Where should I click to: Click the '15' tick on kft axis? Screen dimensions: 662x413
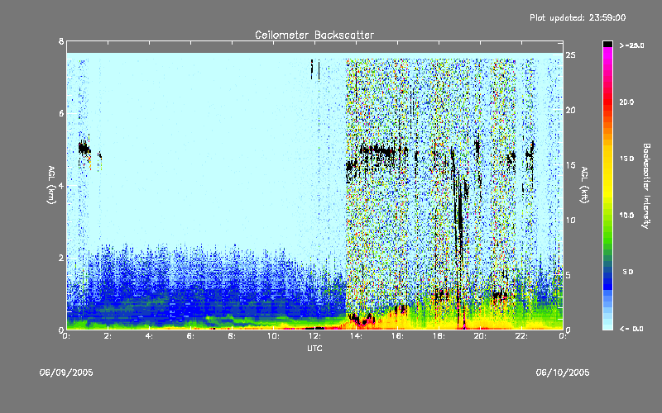pos(570,165)
